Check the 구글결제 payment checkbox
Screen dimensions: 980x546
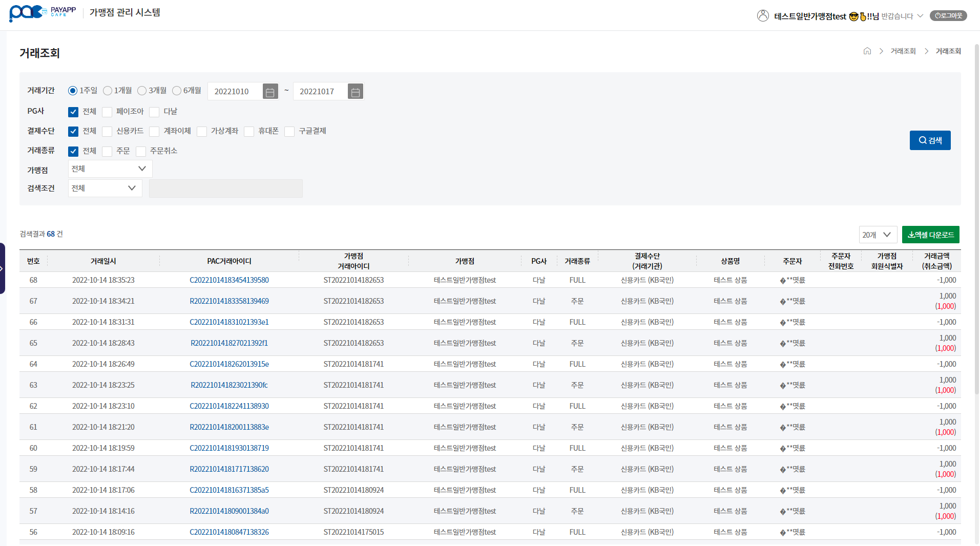coord(289,131)
